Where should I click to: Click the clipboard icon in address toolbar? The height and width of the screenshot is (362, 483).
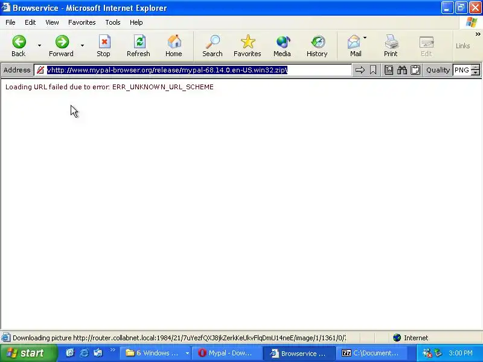(x=415, y=70)
